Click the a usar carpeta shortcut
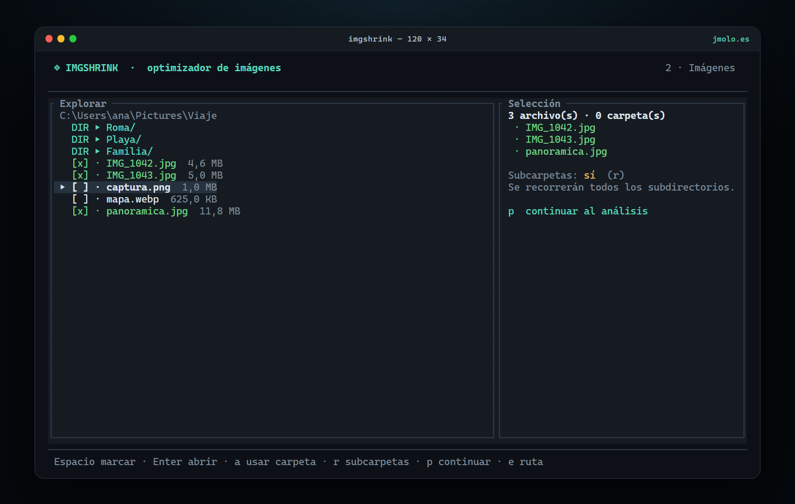Screen dimensions: 795x504 tap(275, 462)
